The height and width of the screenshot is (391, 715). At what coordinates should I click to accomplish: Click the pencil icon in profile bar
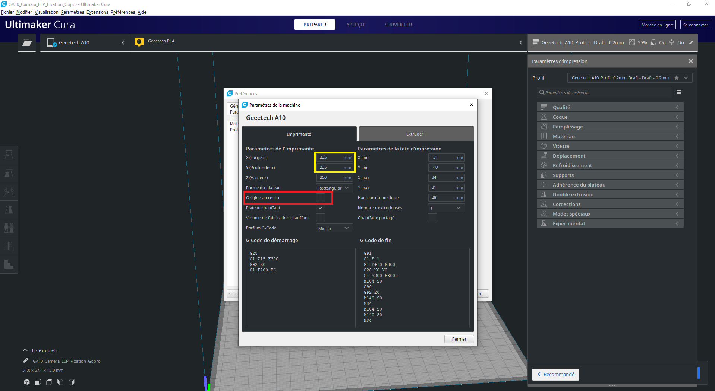click(691, 42)
